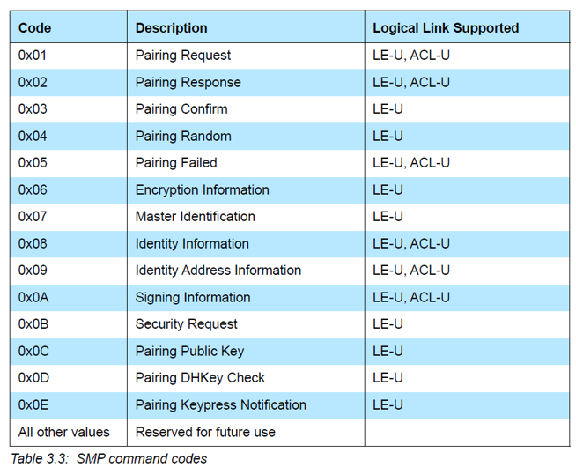The height and width of the screenshot is (475, 576).
Task: Click the Logical Link Supported header
Action: 446,28
